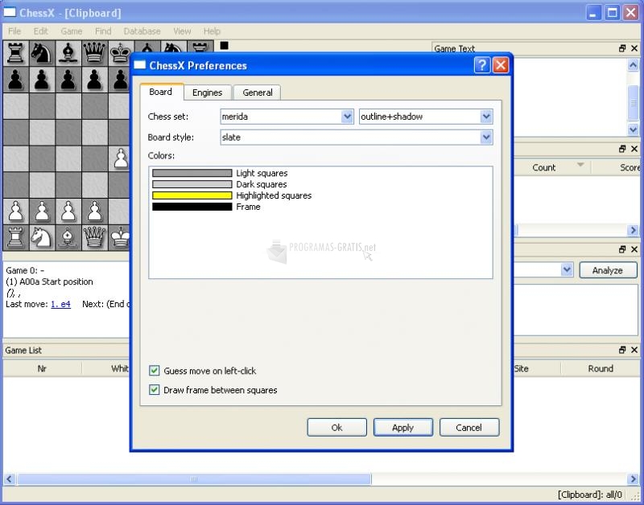Click the white bishop on c1
Image resolution: width=644 pixels, height=505 pixels.
click(x=68, y=237)
